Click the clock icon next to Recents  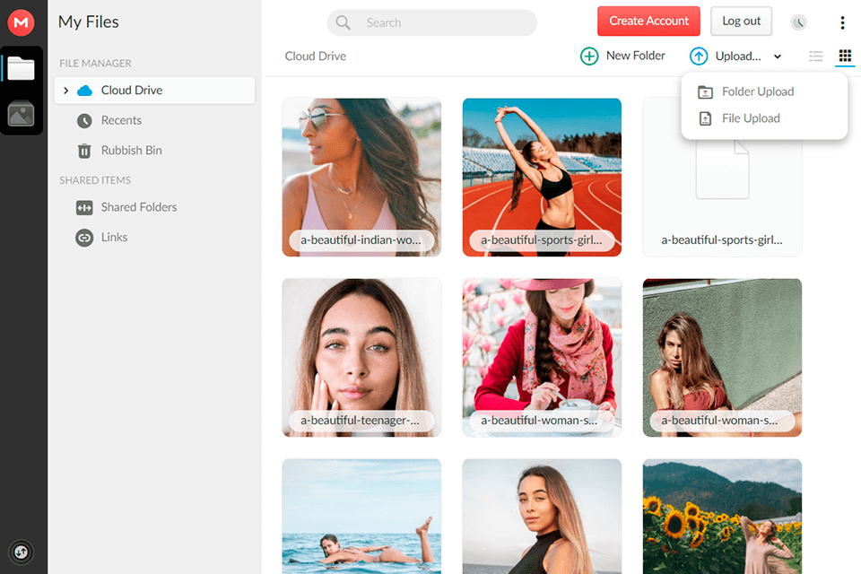pyautogui.click(x=84, y=120)
